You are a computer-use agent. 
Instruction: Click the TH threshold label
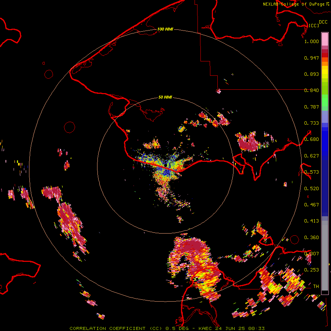316,286
